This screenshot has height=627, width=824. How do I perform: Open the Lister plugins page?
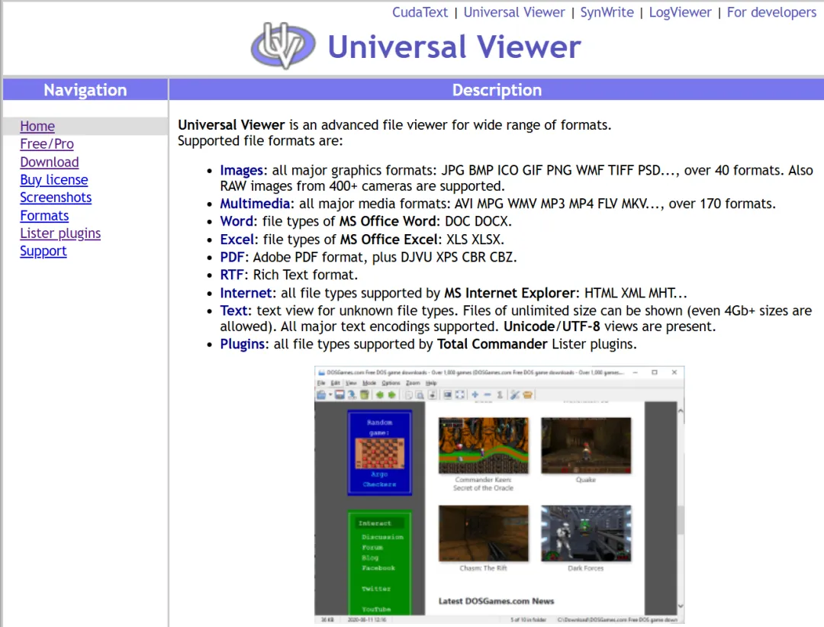click(x=60, y=233)
